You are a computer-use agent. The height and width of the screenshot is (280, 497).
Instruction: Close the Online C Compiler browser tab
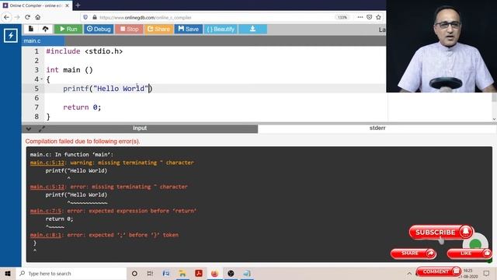coord(67,5)
